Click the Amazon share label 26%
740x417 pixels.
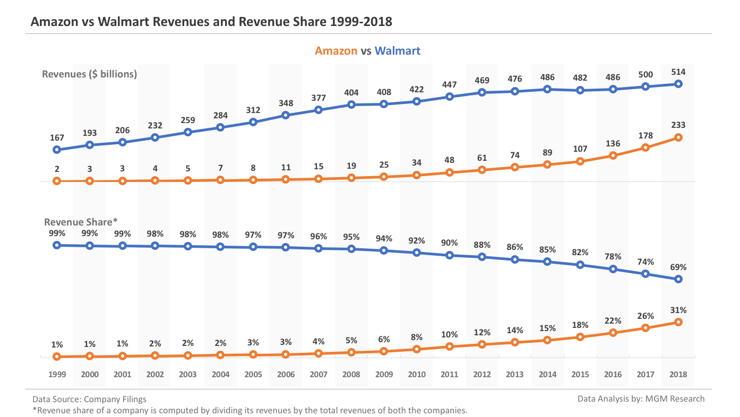click(646, 316)
